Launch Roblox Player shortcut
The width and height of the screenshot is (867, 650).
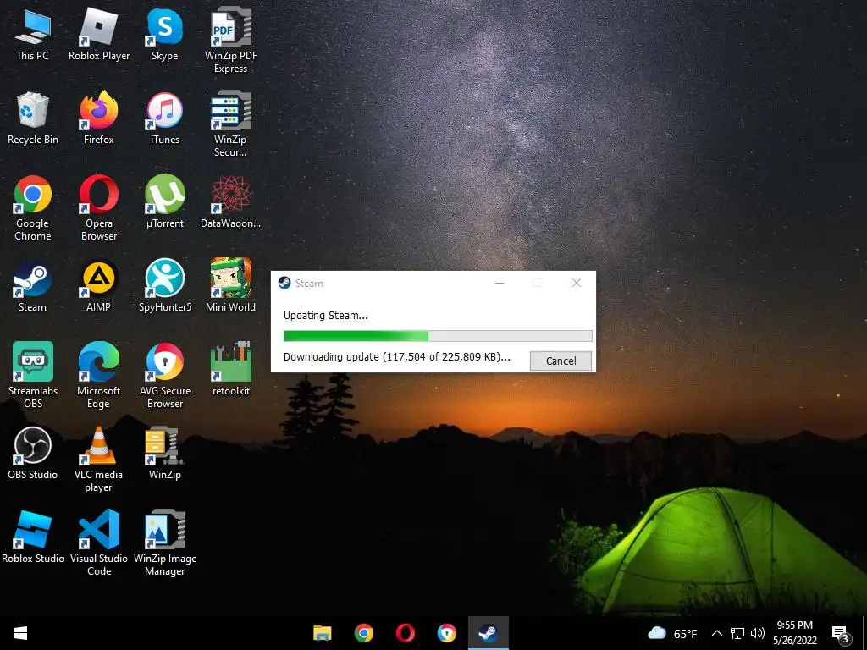point(99,34)
